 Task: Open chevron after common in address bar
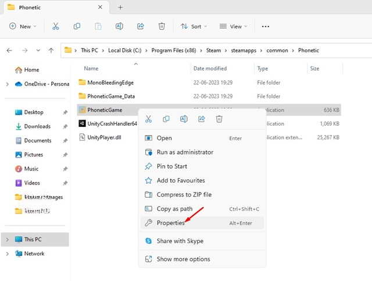[293, 51]
